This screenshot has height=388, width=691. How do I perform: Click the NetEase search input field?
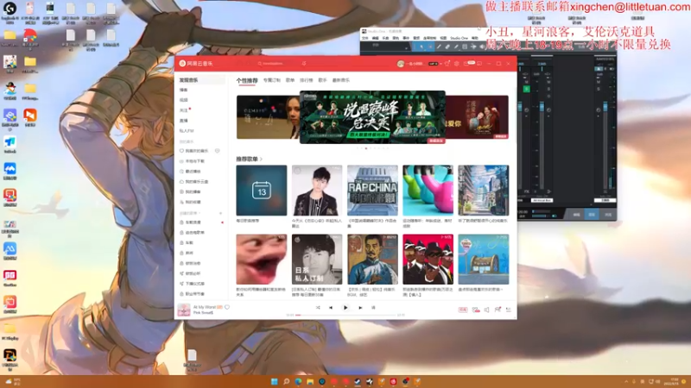point(277,64)
